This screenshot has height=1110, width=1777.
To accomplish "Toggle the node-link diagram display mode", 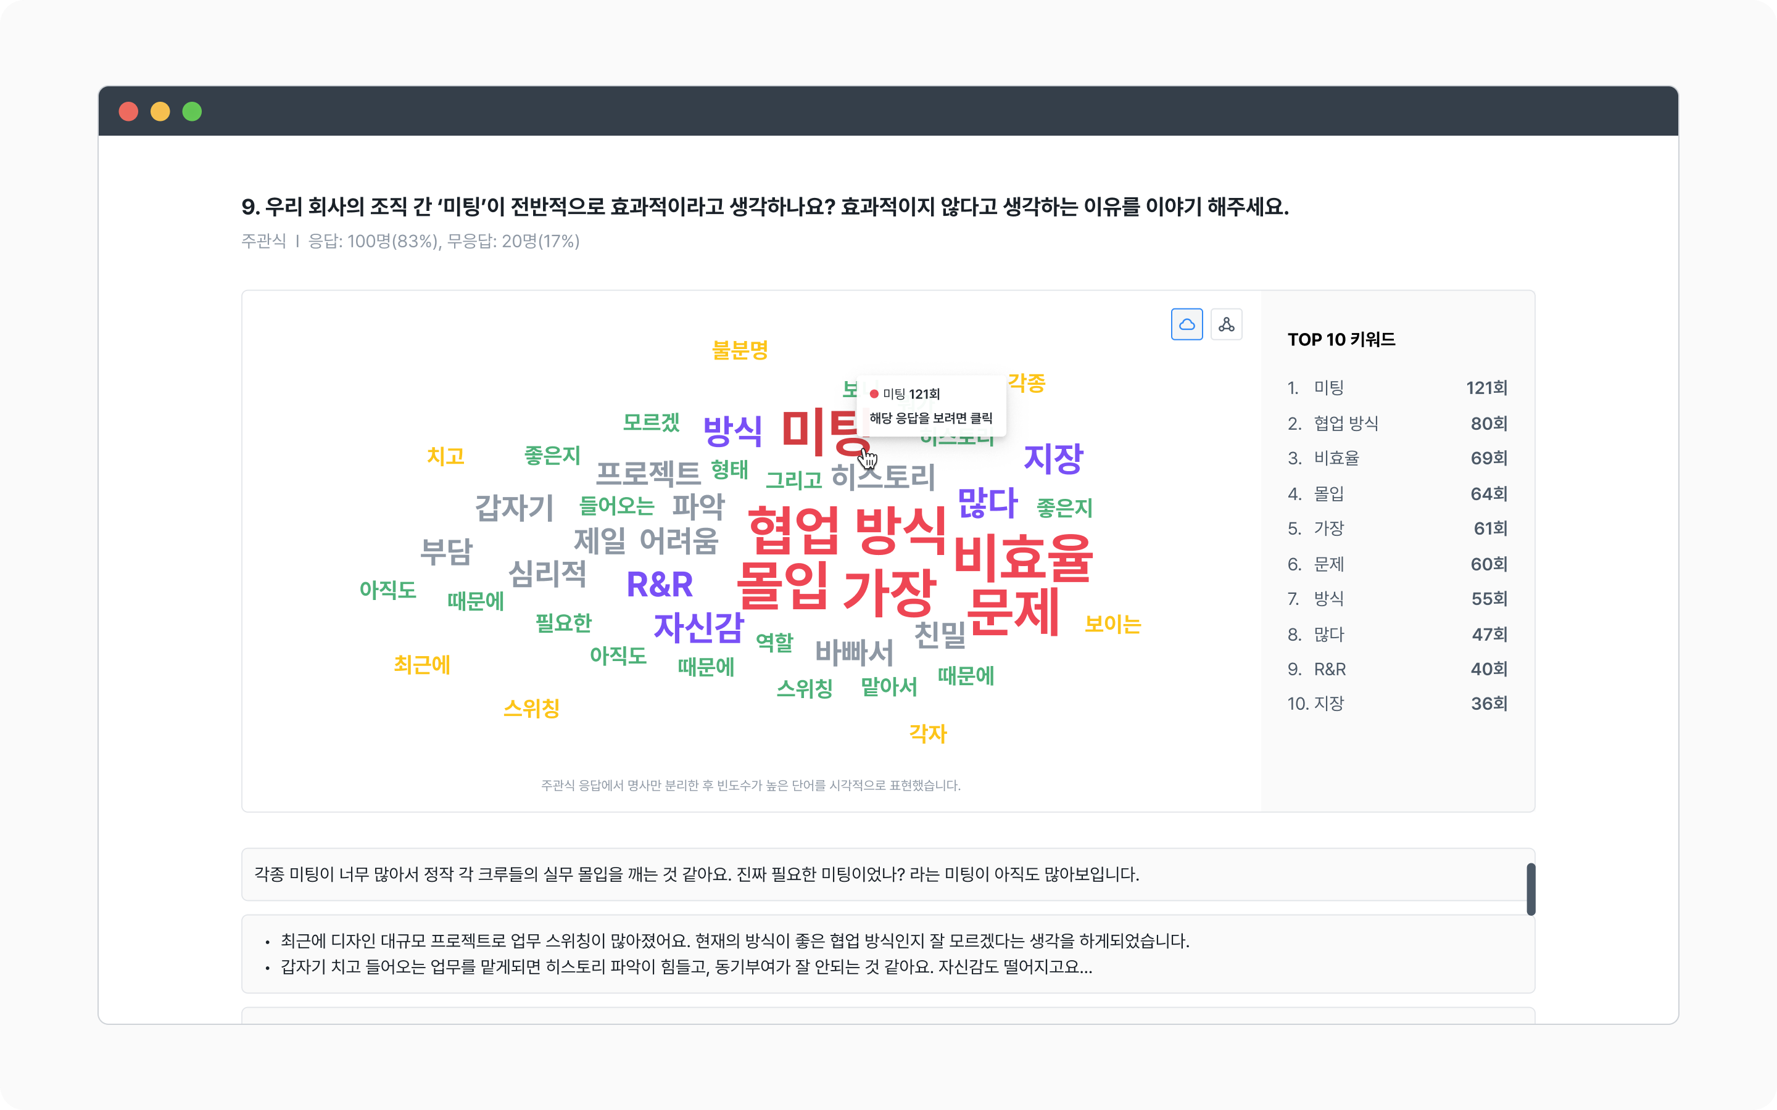I will 1226,324.
